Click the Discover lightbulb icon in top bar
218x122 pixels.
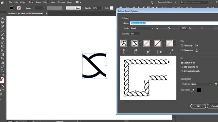click(x=152, y=2)
